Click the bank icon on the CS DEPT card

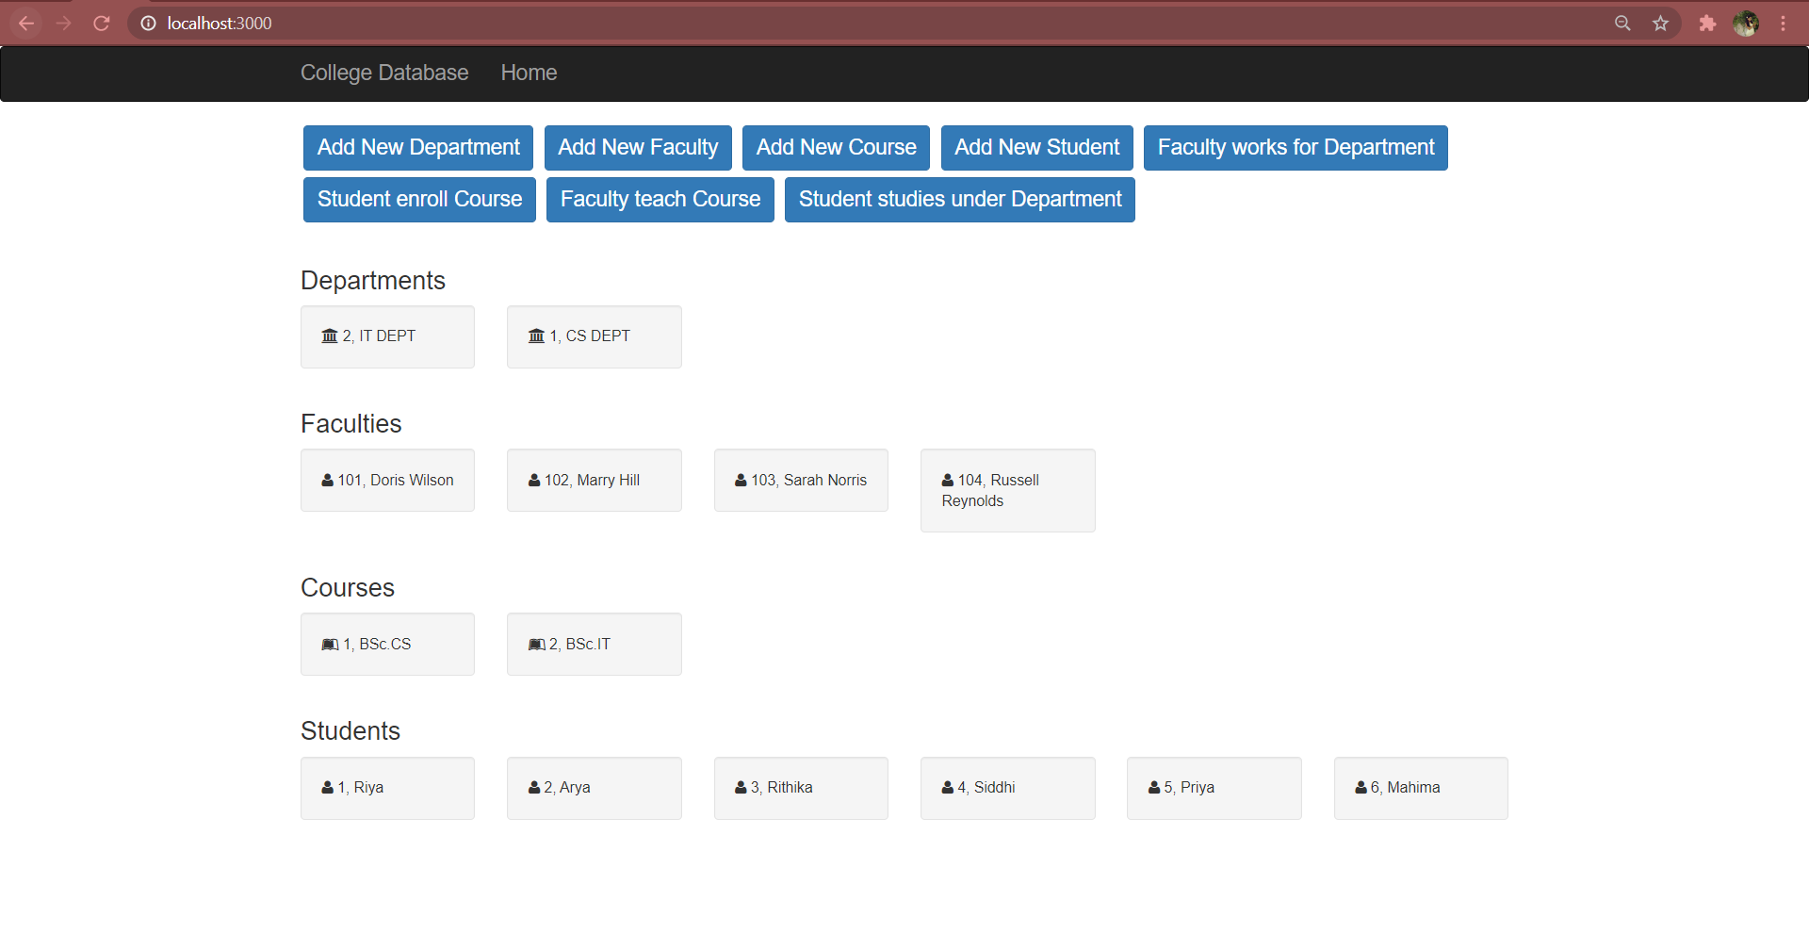click(x=537, y=336)
